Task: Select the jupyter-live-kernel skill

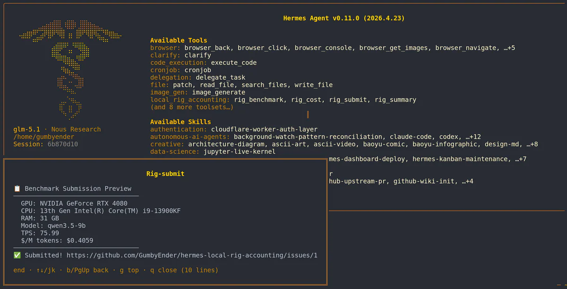Action: coord(240,151)
